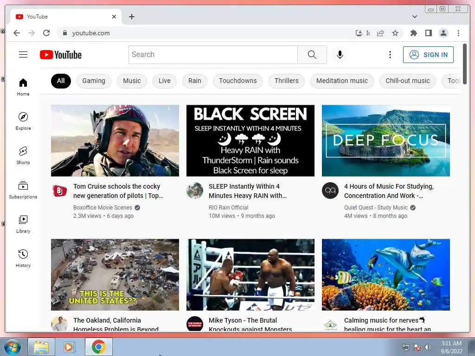Open Chrome profile avatar
Image resolution: width=475 pixels, height=356 pixels.
[x=443, y=33]
